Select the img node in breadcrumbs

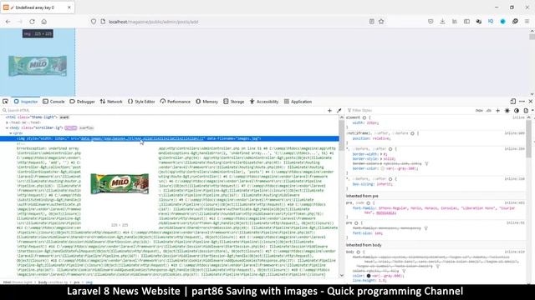click(89, 282)
